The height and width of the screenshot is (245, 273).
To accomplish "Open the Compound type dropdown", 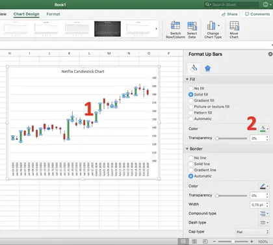I will 264,214.
